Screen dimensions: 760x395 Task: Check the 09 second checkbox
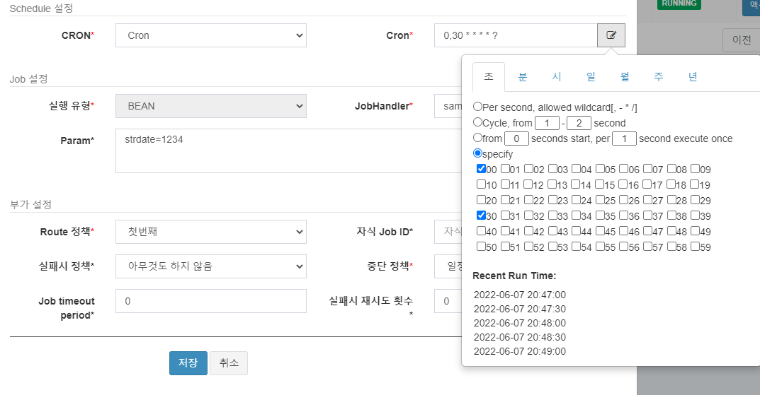point(695,168)
